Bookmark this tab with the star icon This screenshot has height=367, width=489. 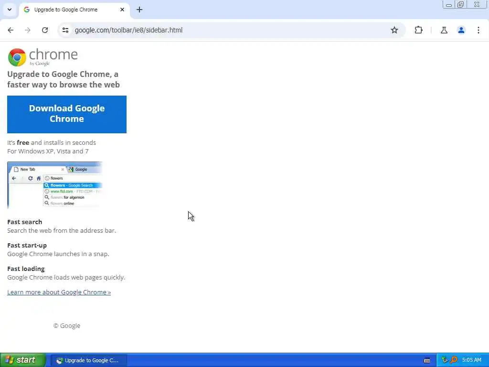(394, 30)
